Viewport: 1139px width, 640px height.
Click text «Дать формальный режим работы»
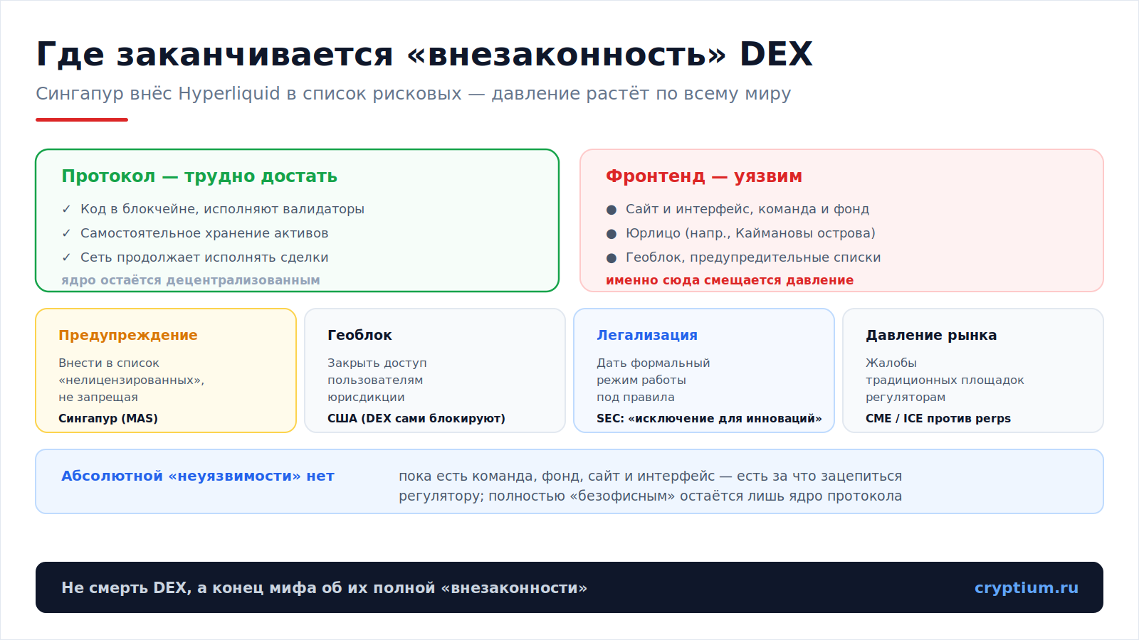(x=654, y=372)
